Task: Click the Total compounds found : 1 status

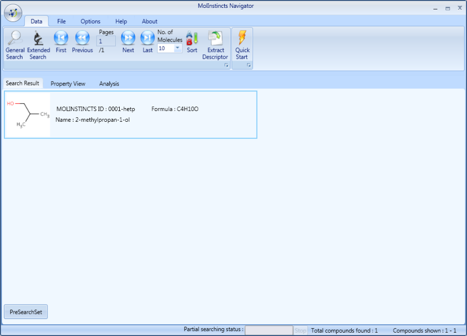Action: 344,330
